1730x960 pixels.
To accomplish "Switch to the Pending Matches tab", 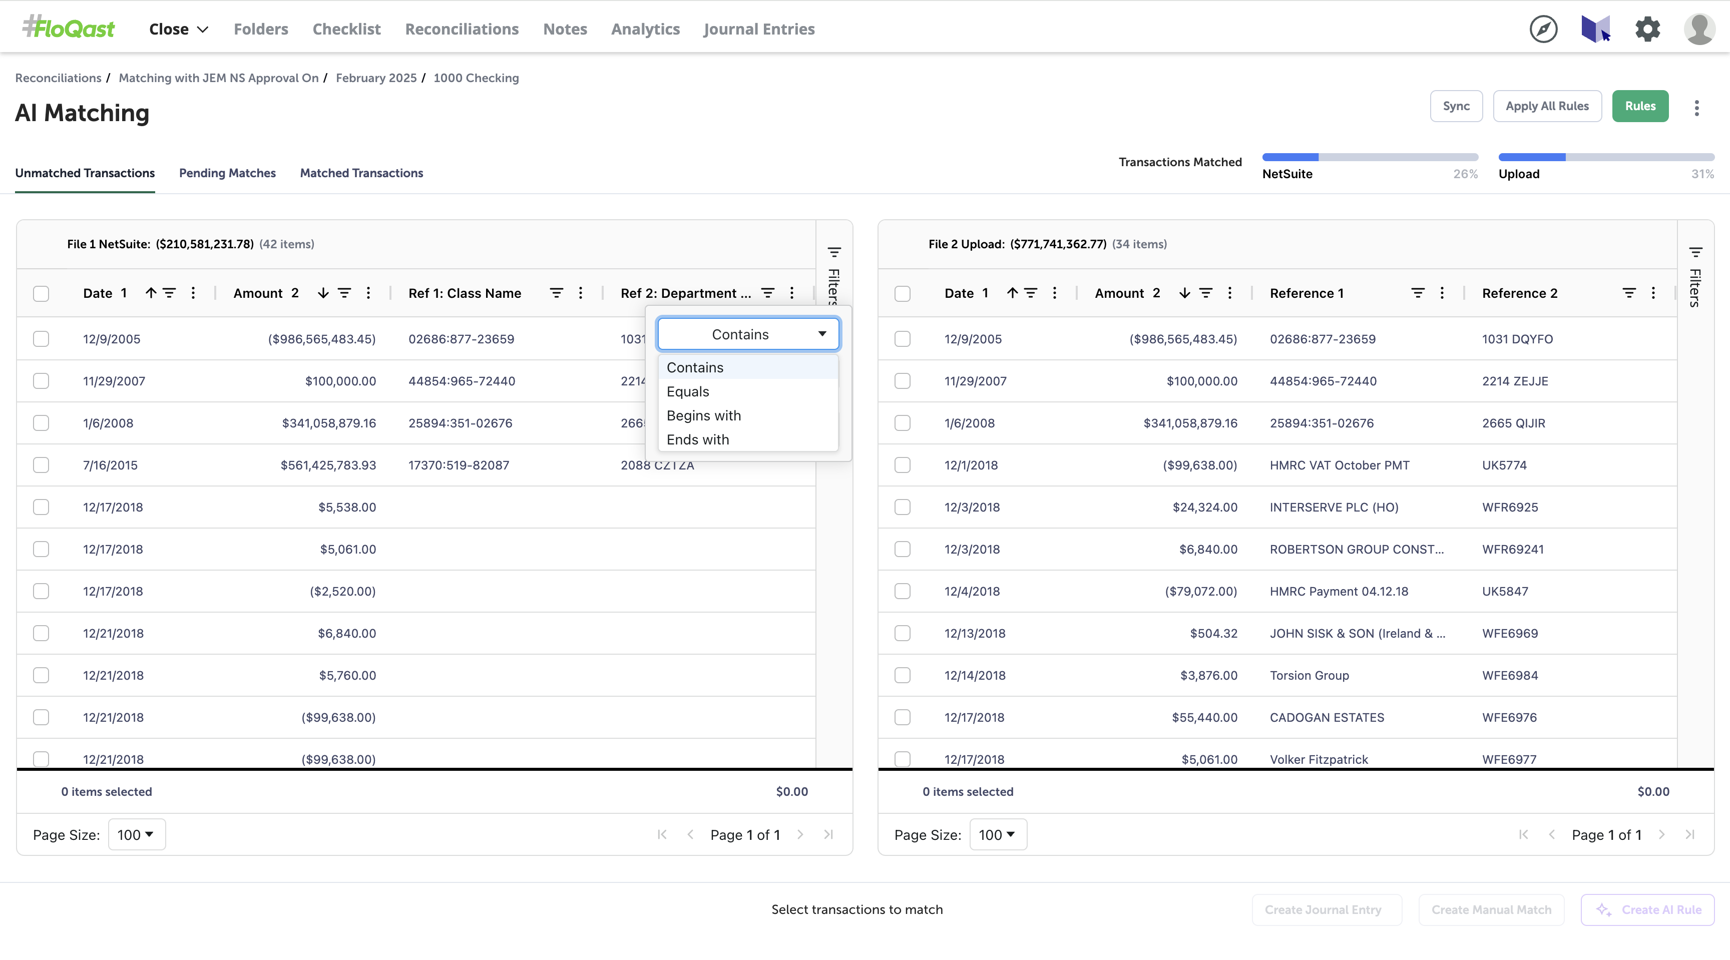I will (x=227, y=173).
